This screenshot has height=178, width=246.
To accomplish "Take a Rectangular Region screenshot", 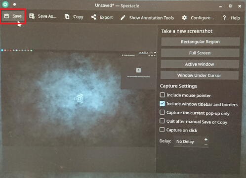I will 200,42.
